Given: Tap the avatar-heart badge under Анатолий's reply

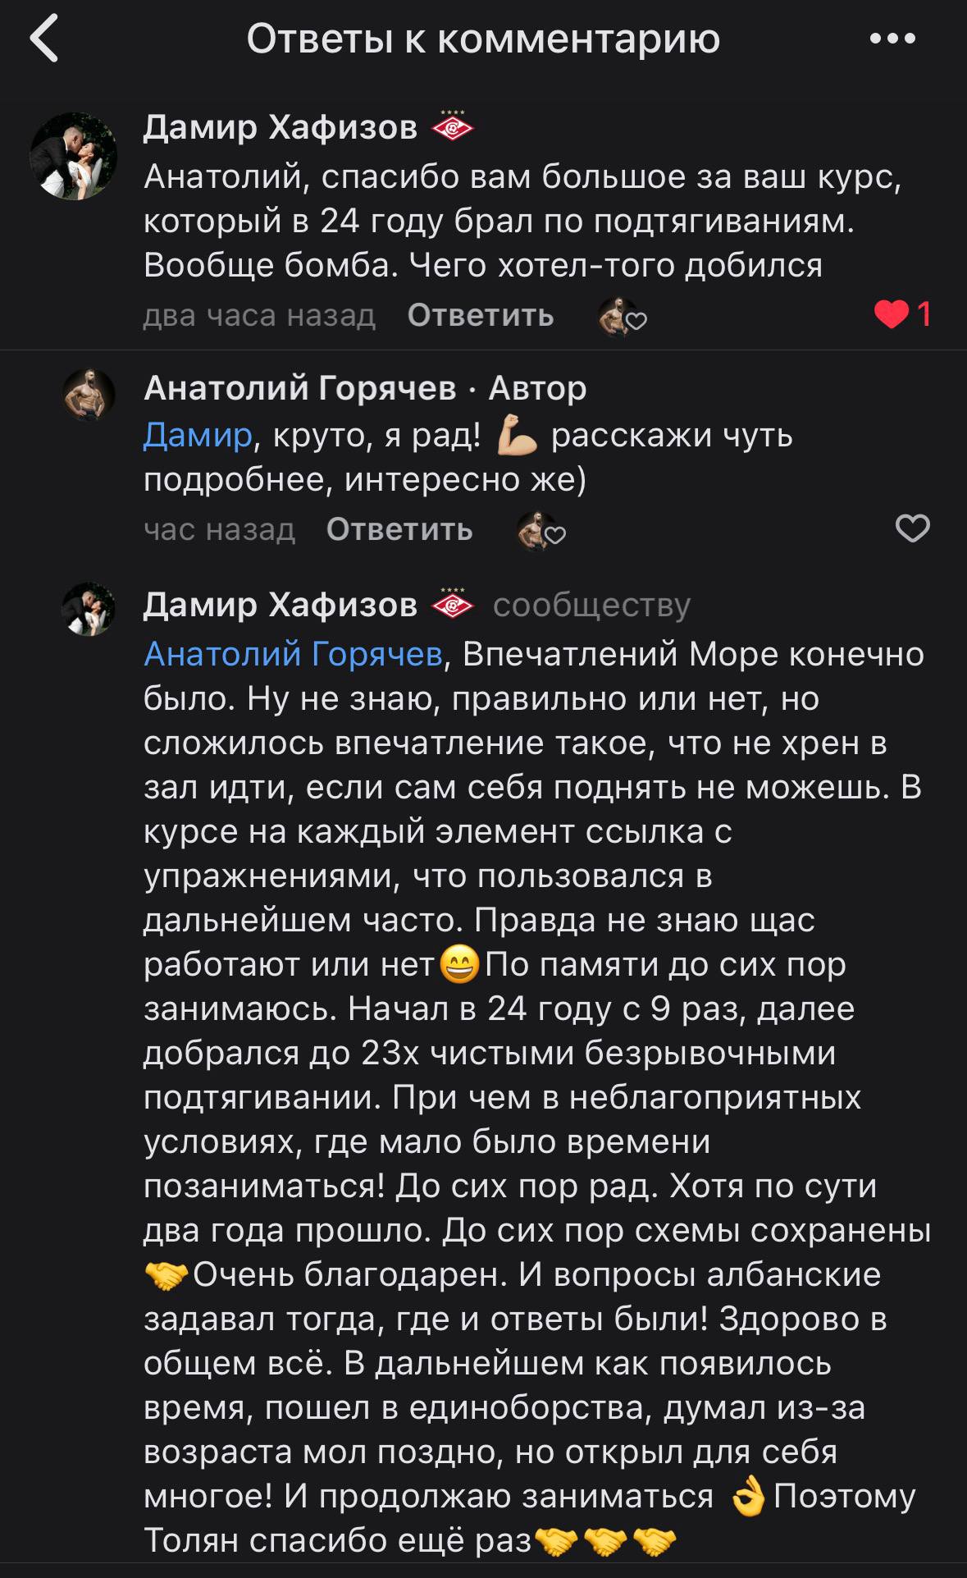Looking at the screenshot, I should (541, 530).
